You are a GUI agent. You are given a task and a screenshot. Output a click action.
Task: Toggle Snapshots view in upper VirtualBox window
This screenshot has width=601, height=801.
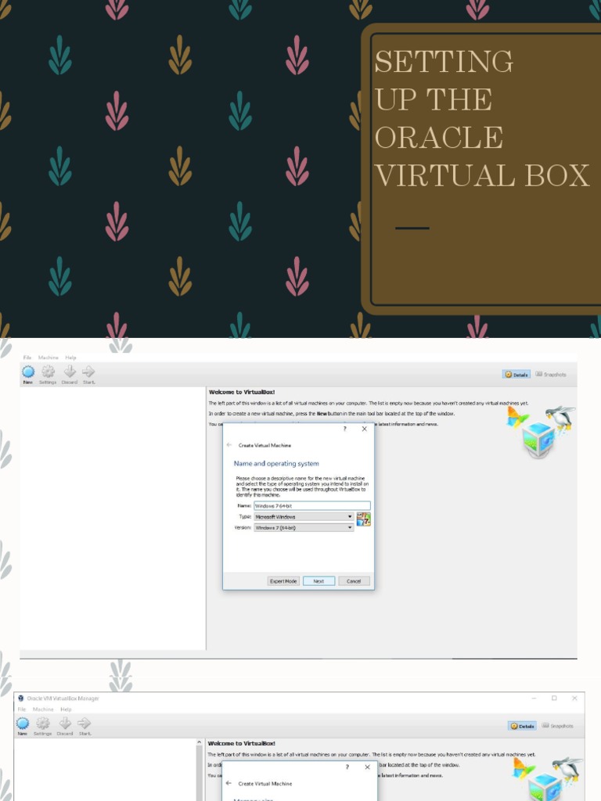551,375
